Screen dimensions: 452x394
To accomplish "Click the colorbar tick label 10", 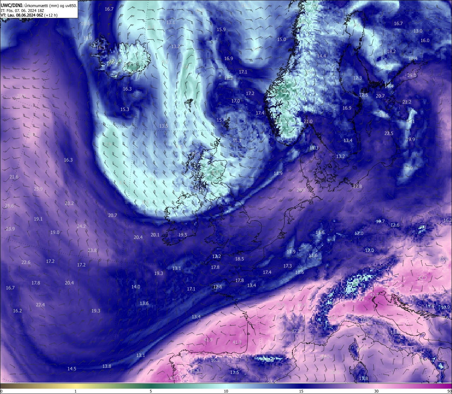I will (226, 391).
